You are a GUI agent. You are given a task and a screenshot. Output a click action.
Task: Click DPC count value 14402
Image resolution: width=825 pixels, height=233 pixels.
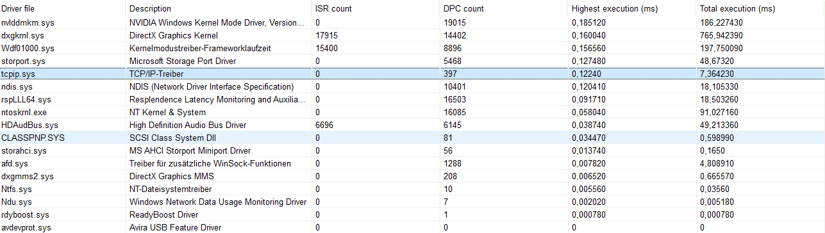point(454,35)
